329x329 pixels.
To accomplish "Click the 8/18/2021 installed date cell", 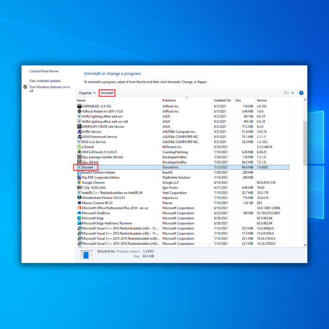I will pos(221,182).
